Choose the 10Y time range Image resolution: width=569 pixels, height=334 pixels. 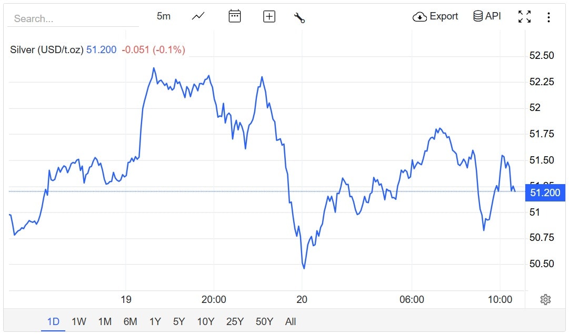point(205,321)
